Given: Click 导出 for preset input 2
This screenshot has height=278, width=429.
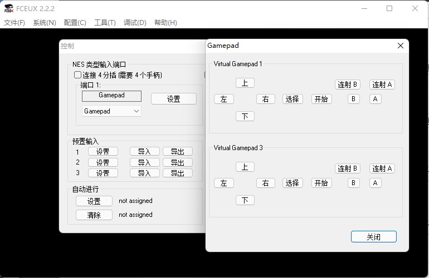Looking at the screenshot, I should tap(178, 162).
